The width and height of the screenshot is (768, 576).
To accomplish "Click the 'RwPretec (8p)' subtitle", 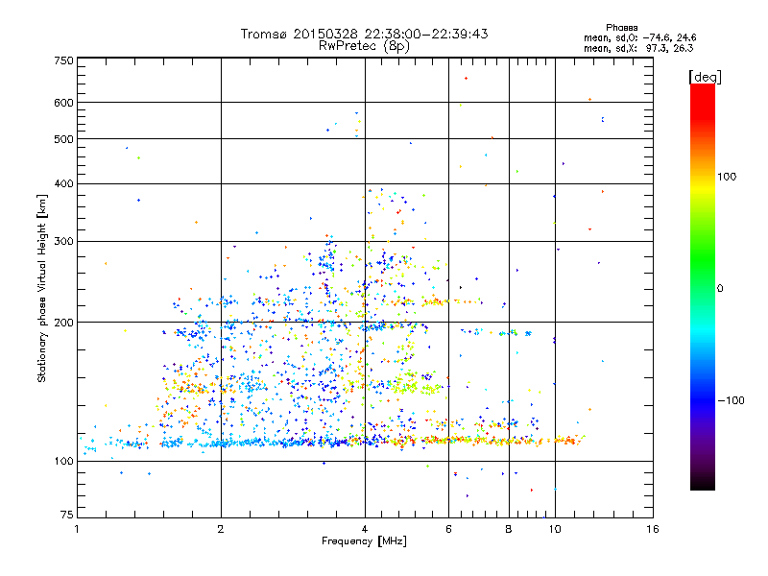I will coord(364,46).
